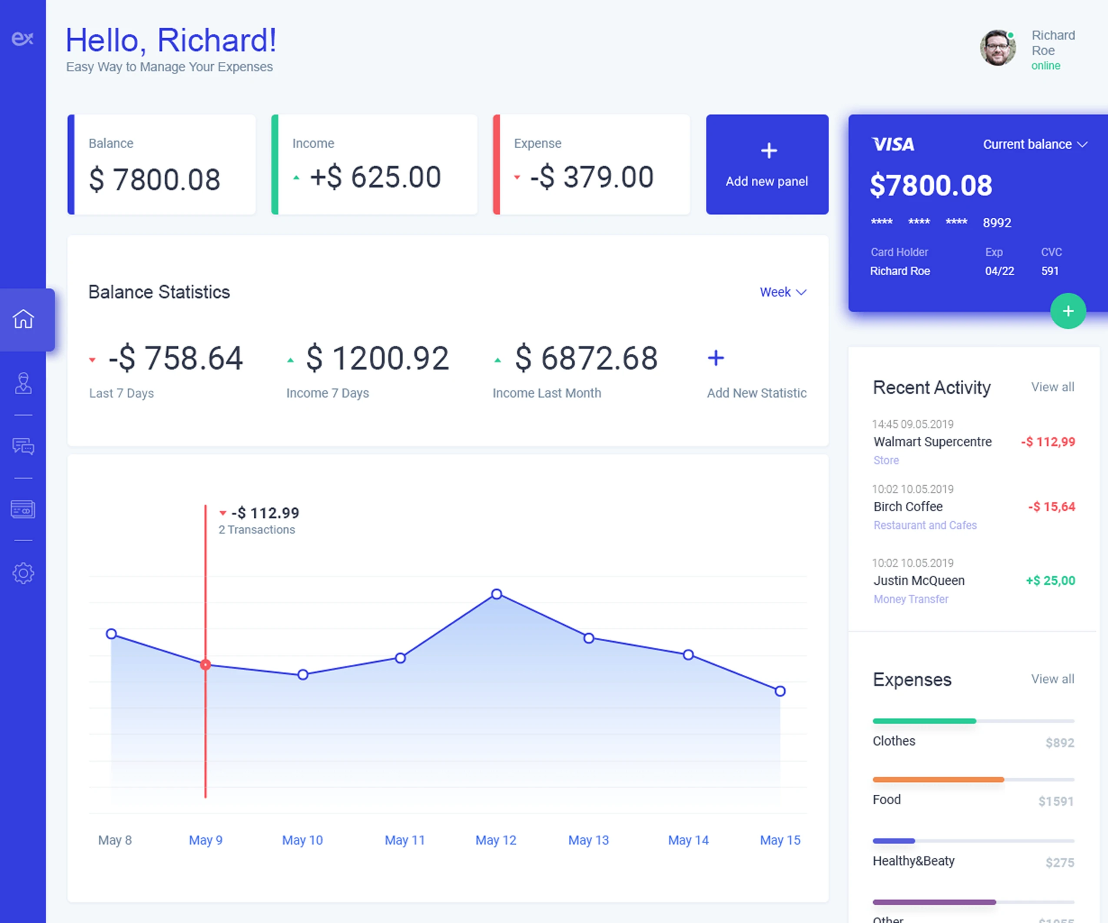1108x923 pixels.
Task: View all Expenses categories
Action: [x=1052, y=679]
